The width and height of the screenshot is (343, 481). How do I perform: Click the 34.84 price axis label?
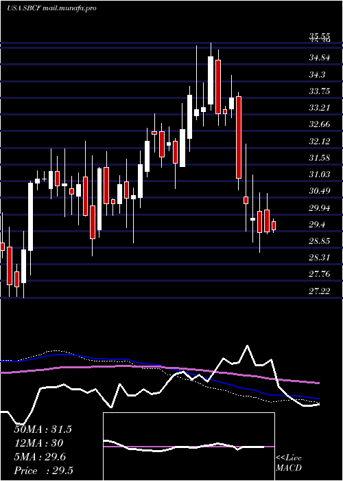pyautogui.click(x=320, y=58)
